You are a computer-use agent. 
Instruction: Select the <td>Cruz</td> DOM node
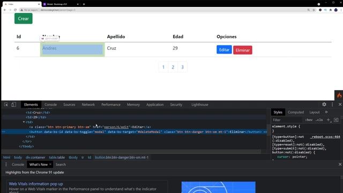click(38, 113)
